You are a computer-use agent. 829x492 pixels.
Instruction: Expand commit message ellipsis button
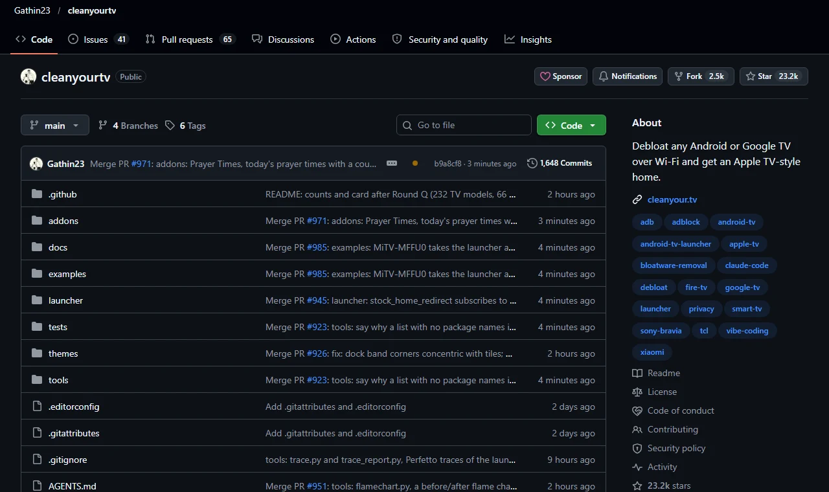(392, 163)
